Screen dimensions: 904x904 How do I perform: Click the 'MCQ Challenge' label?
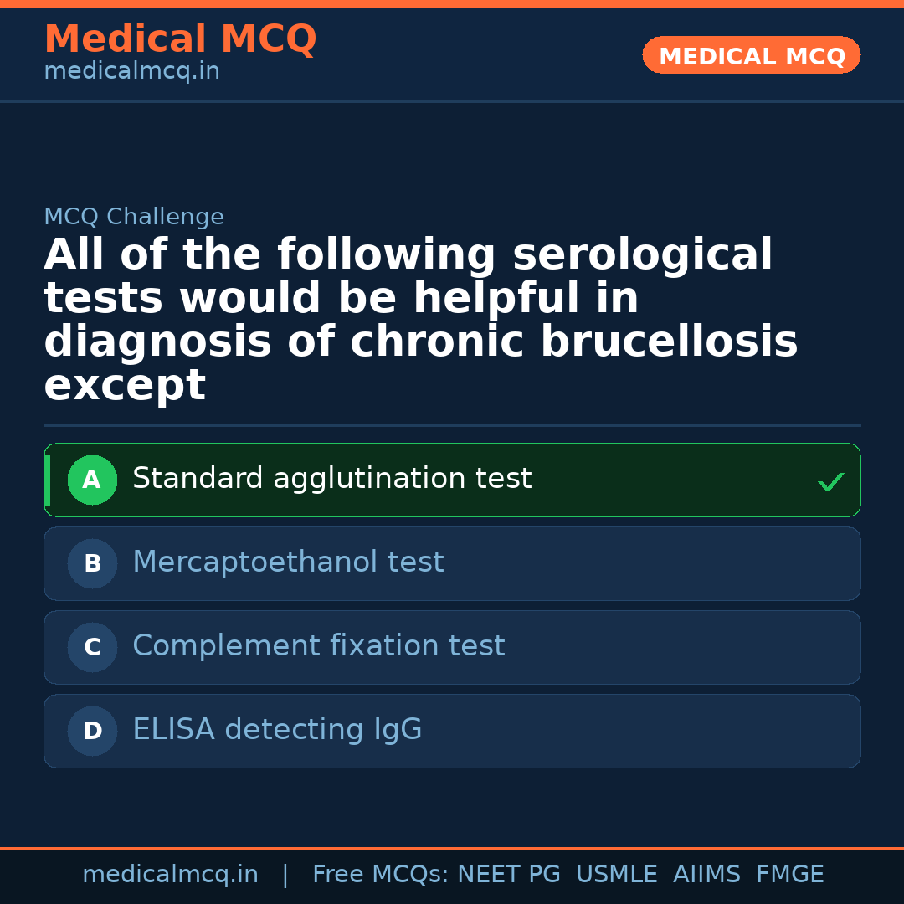[134, 218]
